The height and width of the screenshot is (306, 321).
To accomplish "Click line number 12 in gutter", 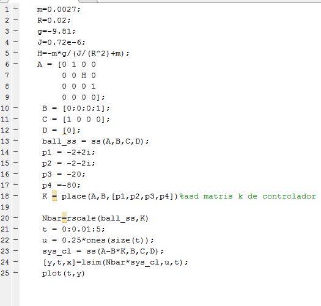I will click(x=5, y=130).
